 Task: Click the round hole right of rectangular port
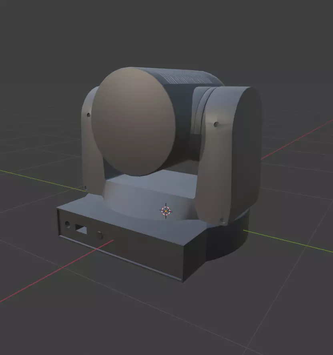pyautogui.click(x=100, y=236)
